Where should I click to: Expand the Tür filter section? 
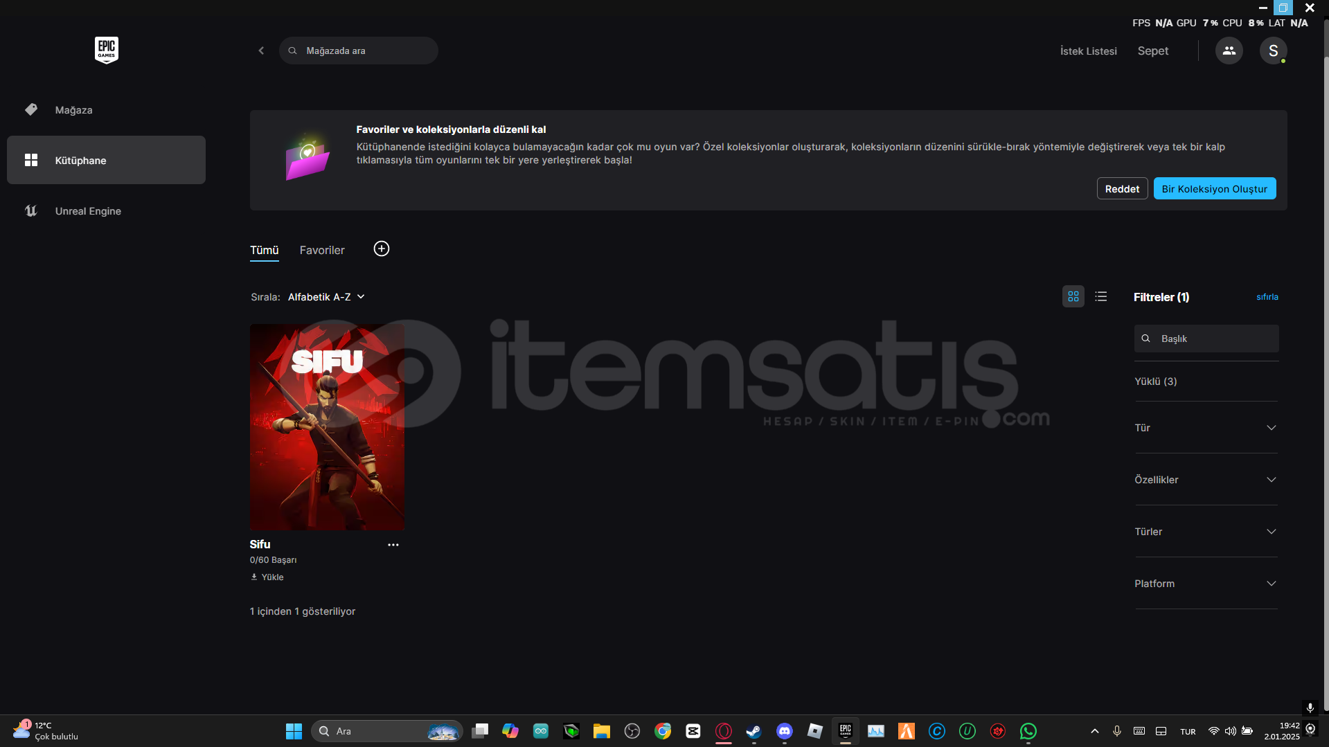(x=1206, y=428)
